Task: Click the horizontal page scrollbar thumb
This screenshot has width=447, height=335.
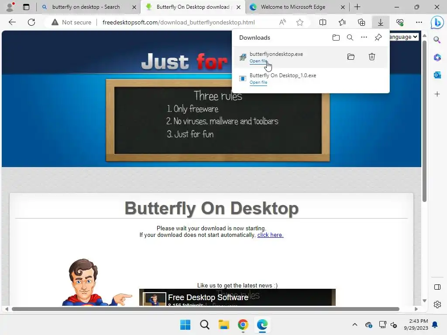Action: point(205,309)
